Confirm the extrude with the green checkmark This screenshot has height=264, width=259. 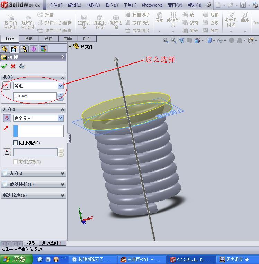point(4,66)
